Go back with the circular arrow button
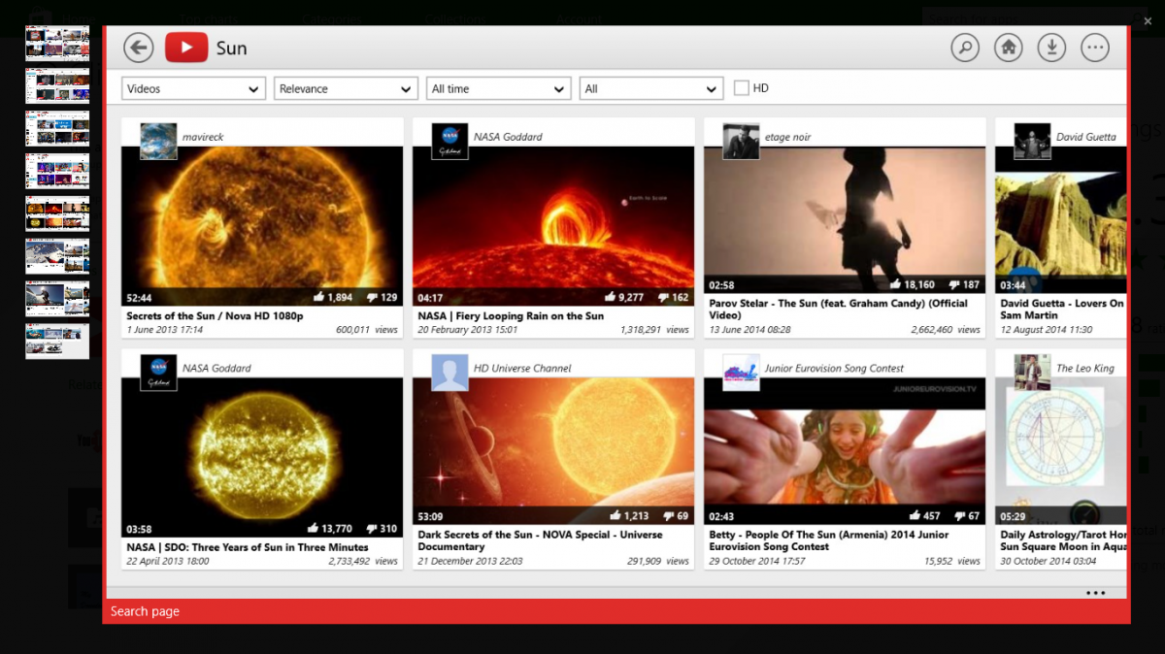Viewport: 1165px width, 654px height. pos(139,48)
